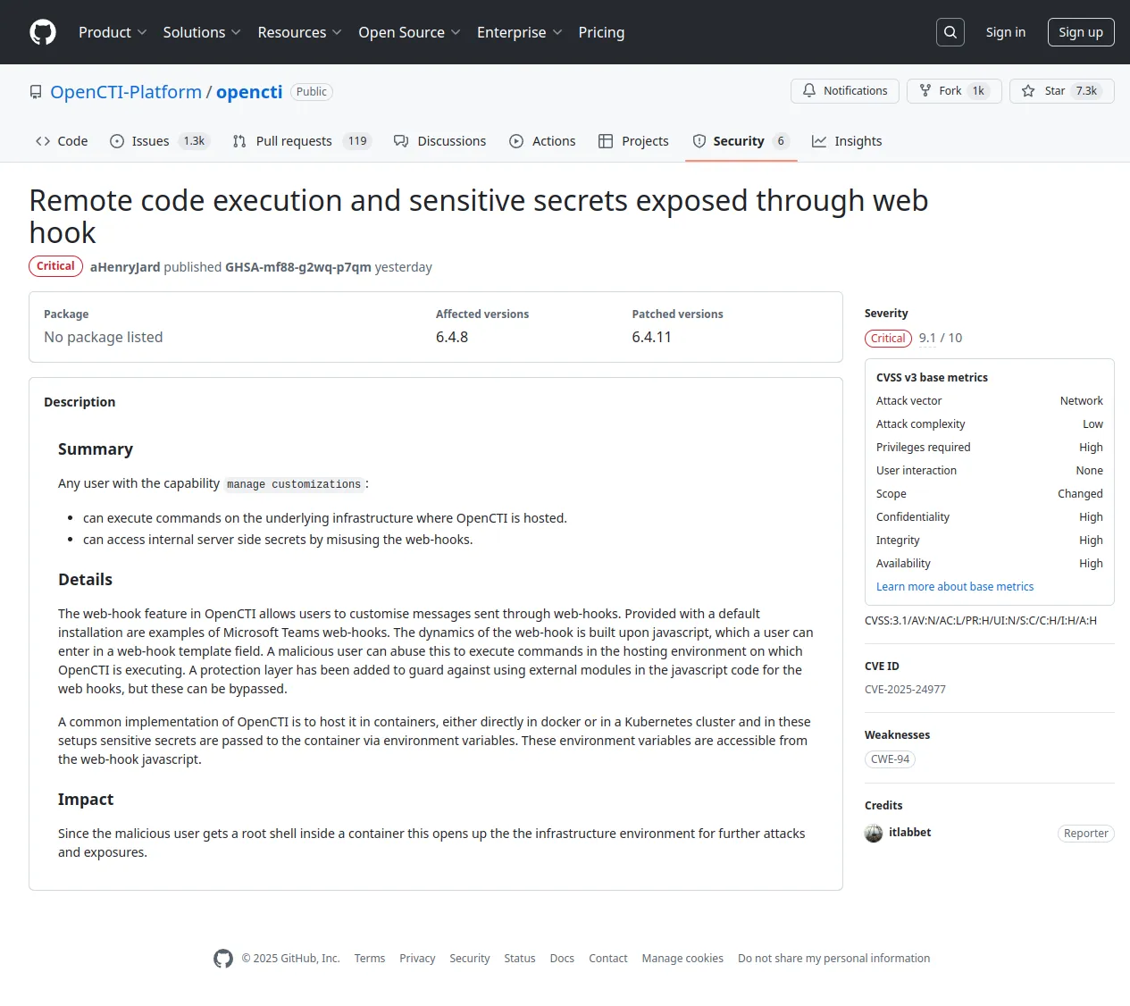Image resolution: width=1130 pixels, height=1006 pixels.
Task: Click the Discussions speech bubble icon
Action: tap(401, 141)
